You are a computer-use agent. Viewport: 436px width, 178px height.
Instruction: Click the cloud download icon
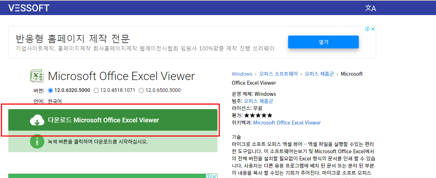[x=37, y=120]
